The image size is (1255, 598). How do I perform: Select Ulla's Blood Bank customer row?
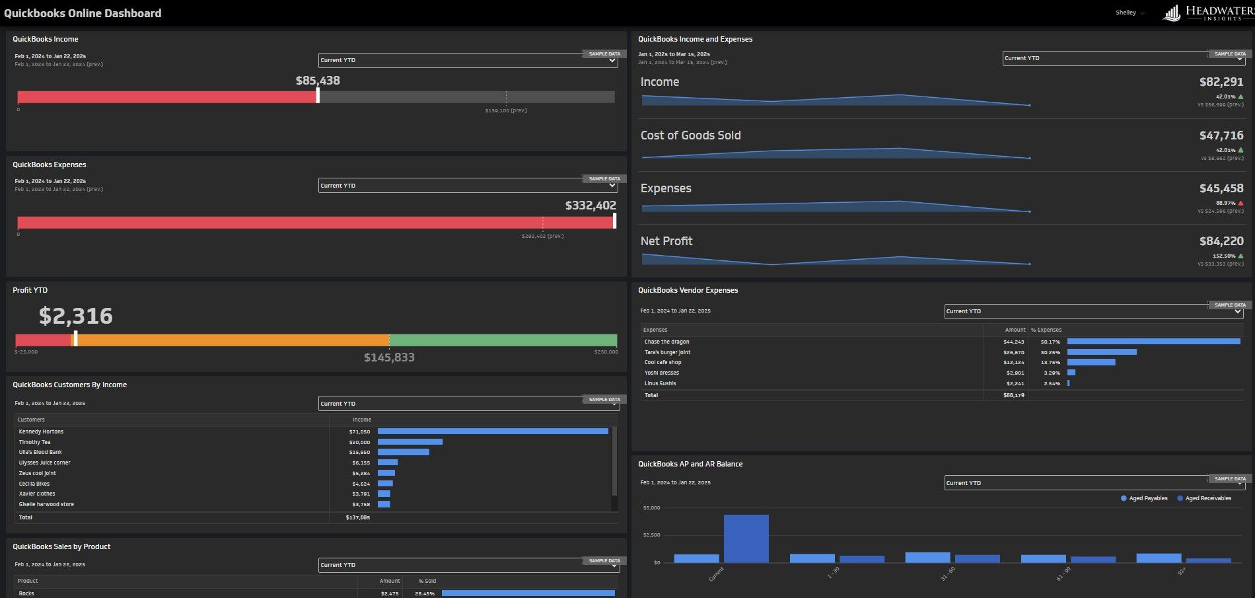point(313,452)
